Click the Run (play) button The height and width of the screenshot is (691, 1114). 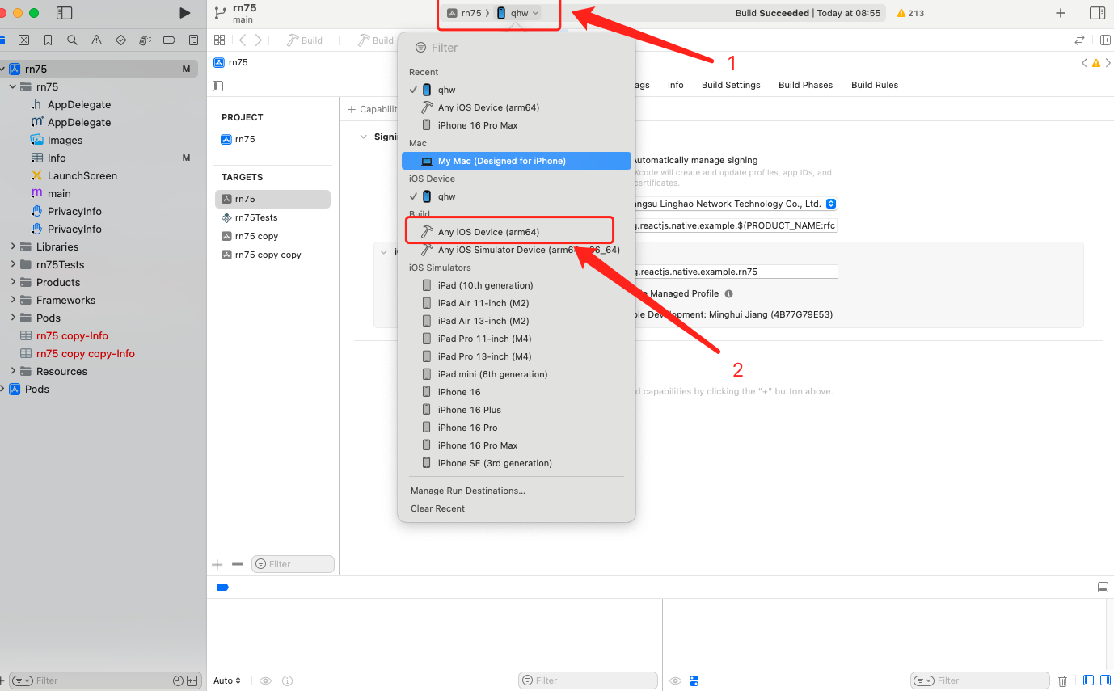185,13
